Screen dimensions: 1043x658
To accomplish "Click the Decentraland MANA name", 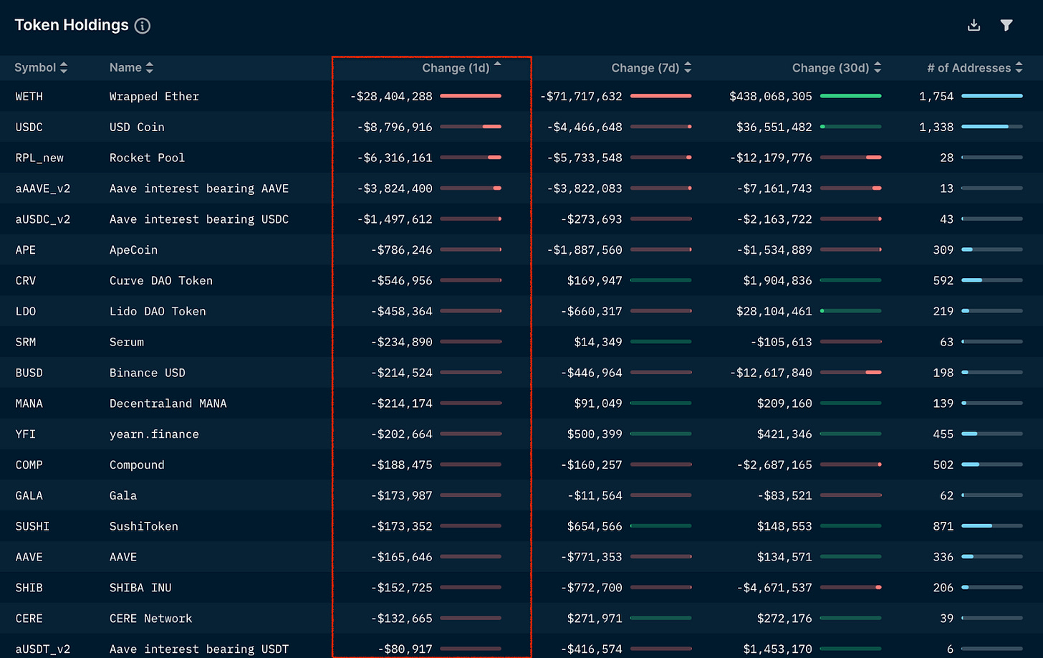I will (168, 404).
